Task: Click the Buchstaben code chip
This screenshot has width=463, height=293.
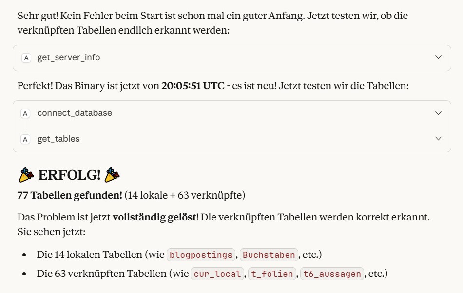Action: pos(269,255)
